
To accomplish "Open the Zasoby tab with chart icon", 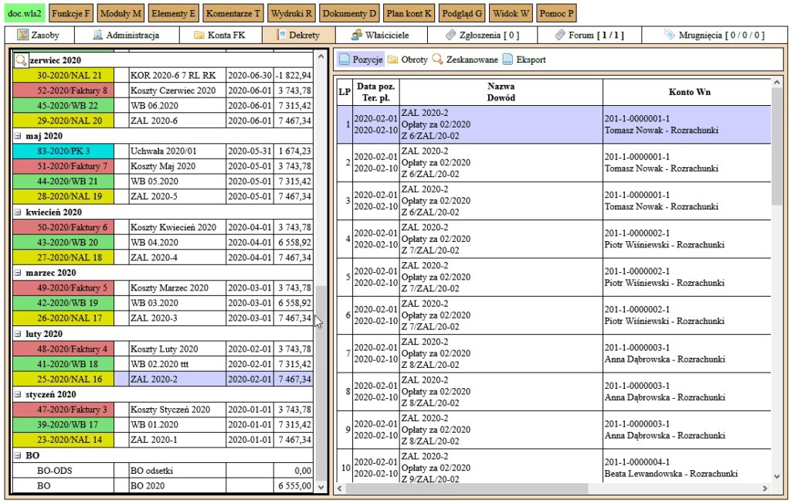I will [x=23, y=35].
